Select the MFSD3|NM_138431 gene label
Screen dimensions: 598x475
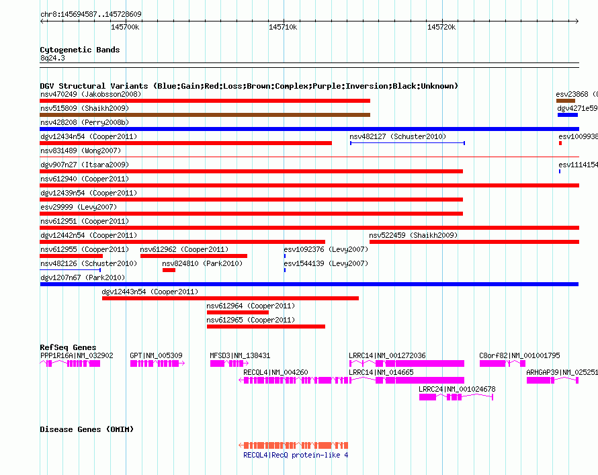240,355
